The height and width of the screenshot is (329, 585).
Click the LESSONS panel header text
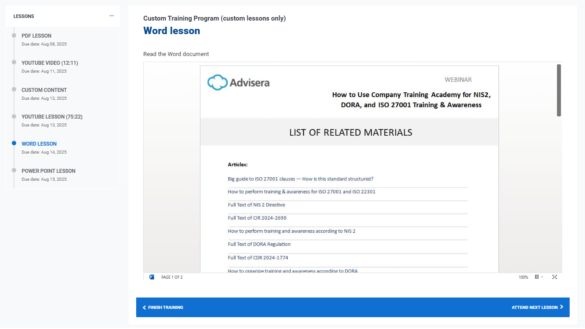[x=24, y=16]
